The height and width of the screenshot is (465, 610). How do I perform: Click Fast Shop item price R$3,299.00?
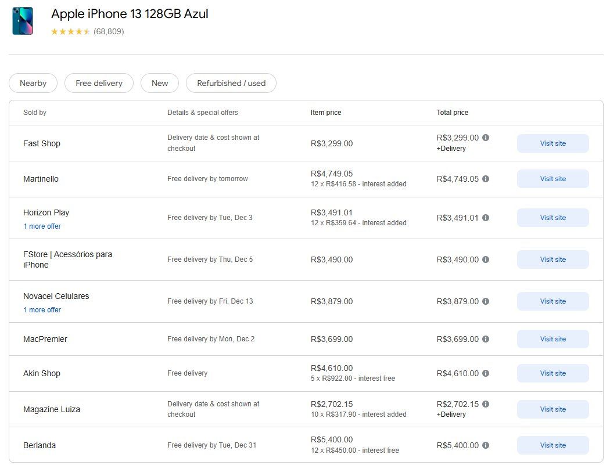[332, 143]
